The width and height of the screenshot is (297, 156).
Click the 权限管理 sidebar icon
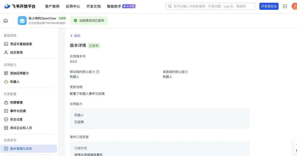click(x=6, y=102)
